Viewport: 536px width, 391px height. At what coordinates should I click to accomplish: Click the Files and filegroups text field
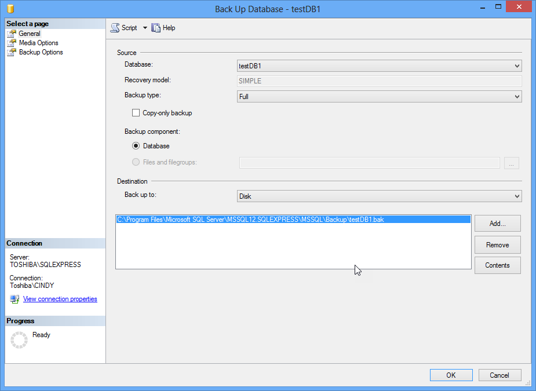(x=370, y=163)
